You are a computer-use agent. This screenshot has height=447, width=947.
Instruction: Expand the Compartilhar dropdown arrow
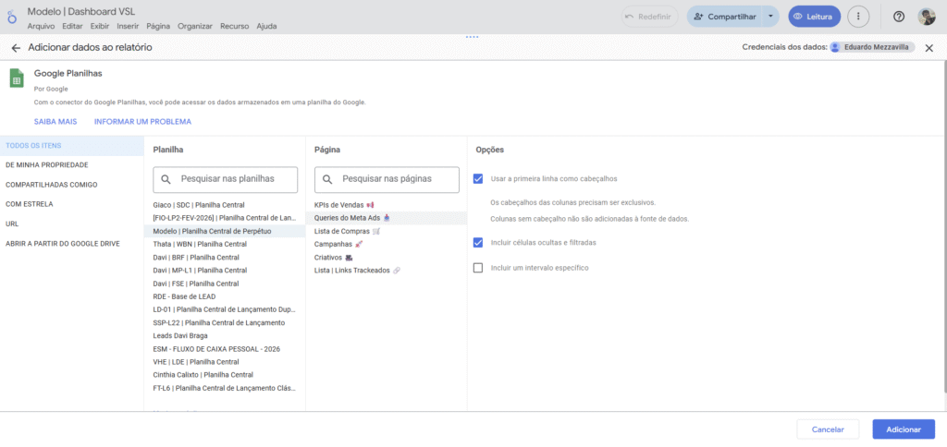coord(772,17)
